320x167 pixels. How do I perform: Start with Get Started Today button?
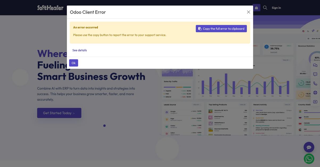(x=59, y=113)
